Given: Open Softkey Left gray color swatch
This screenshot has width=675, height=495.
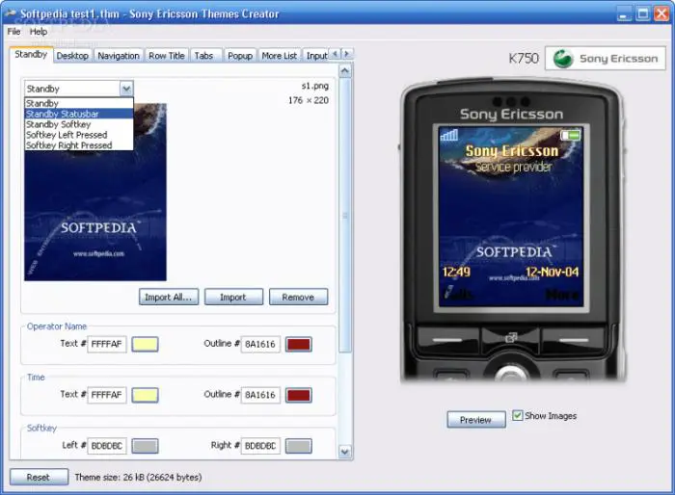Looking at the screenshot, I should [x=145, y=446].
